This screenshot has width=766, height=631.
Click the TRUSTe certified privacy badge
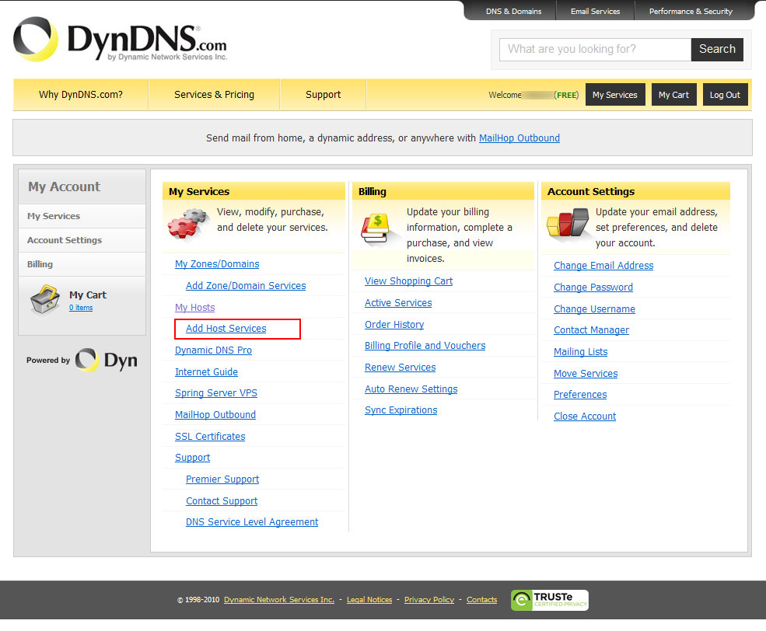(550, 600)
